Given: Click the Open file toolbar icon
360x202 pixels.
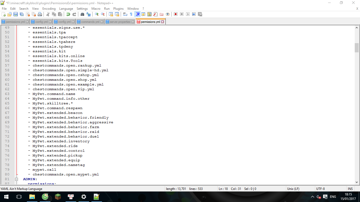Looking at the screenshot, I should (x=9, y=14).
